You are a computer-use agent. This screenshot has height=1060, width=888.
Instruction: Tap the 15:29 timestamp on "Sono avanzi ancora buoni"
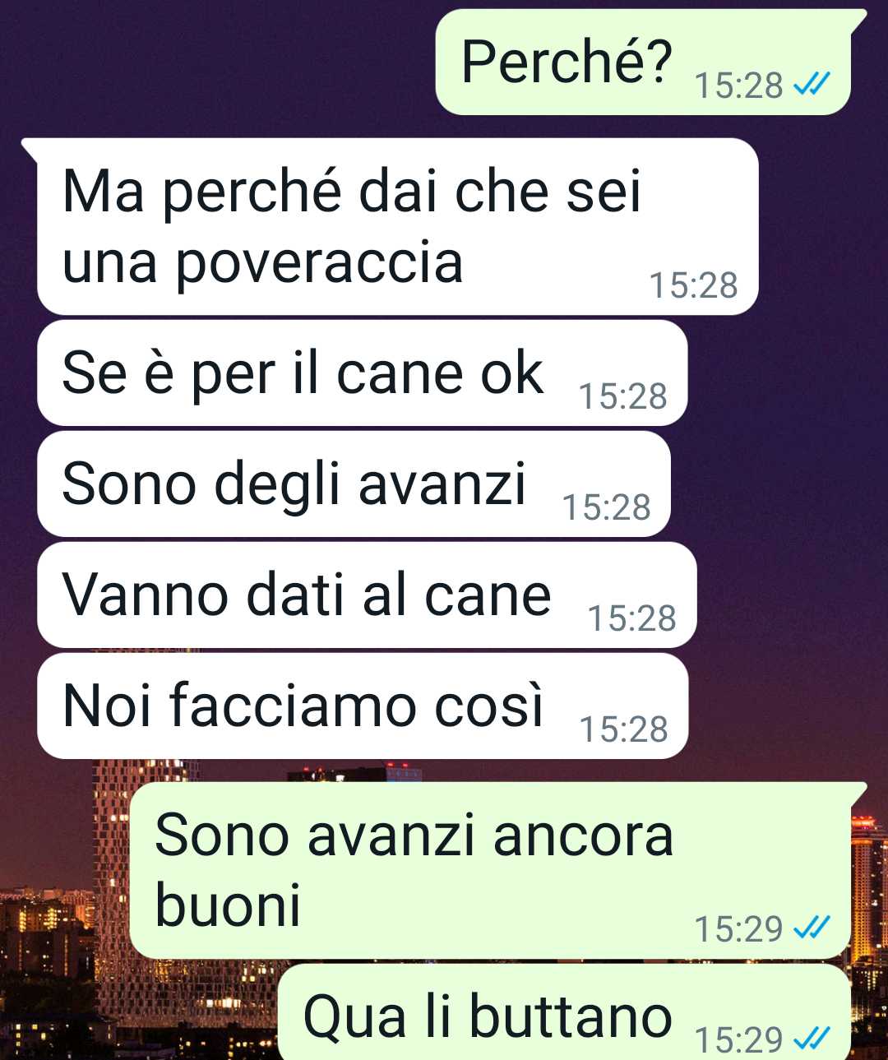click(x=738, y=929)
